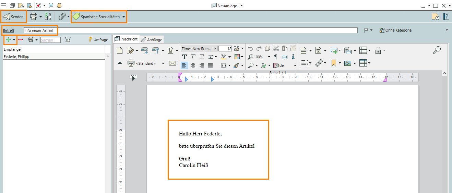Click the Umfrage button

(98, 40)
